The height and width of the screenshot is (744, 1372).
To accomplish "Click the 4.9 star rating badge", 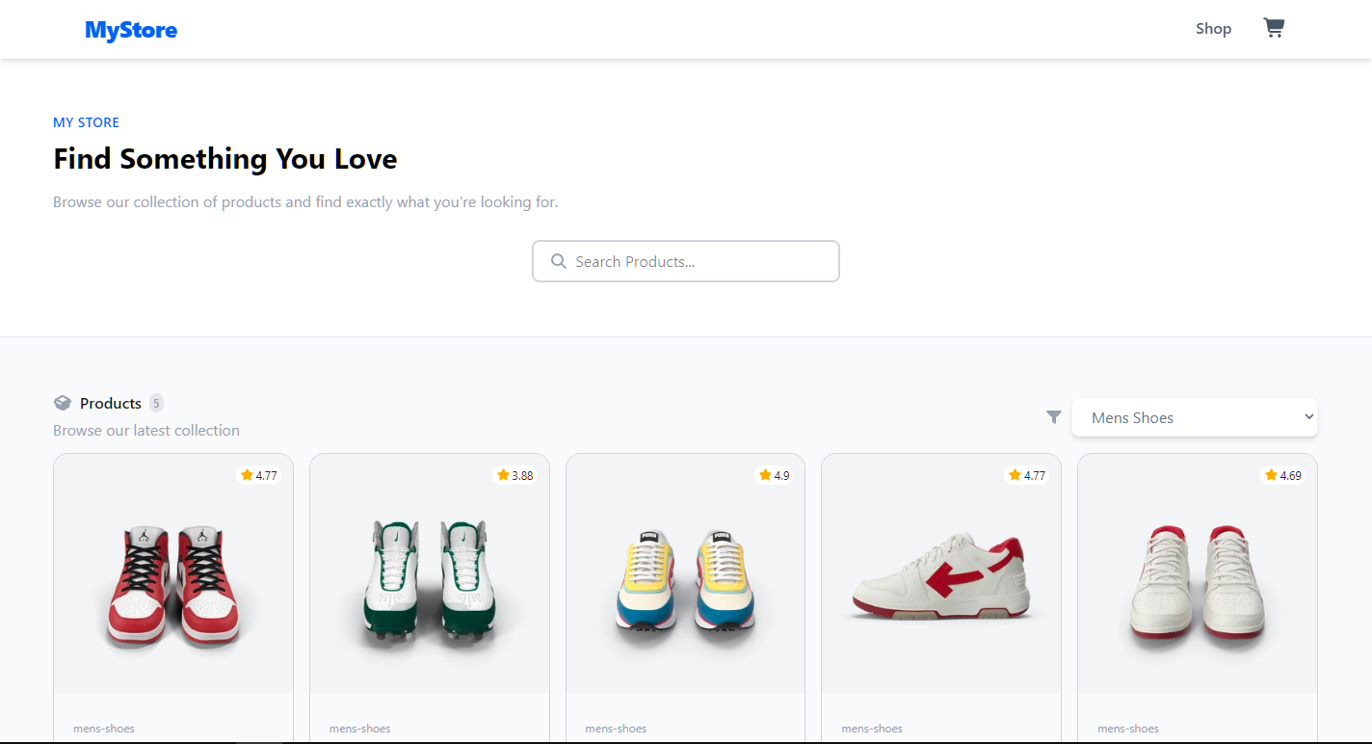I will pyautogui.click(x=775, y=475).
